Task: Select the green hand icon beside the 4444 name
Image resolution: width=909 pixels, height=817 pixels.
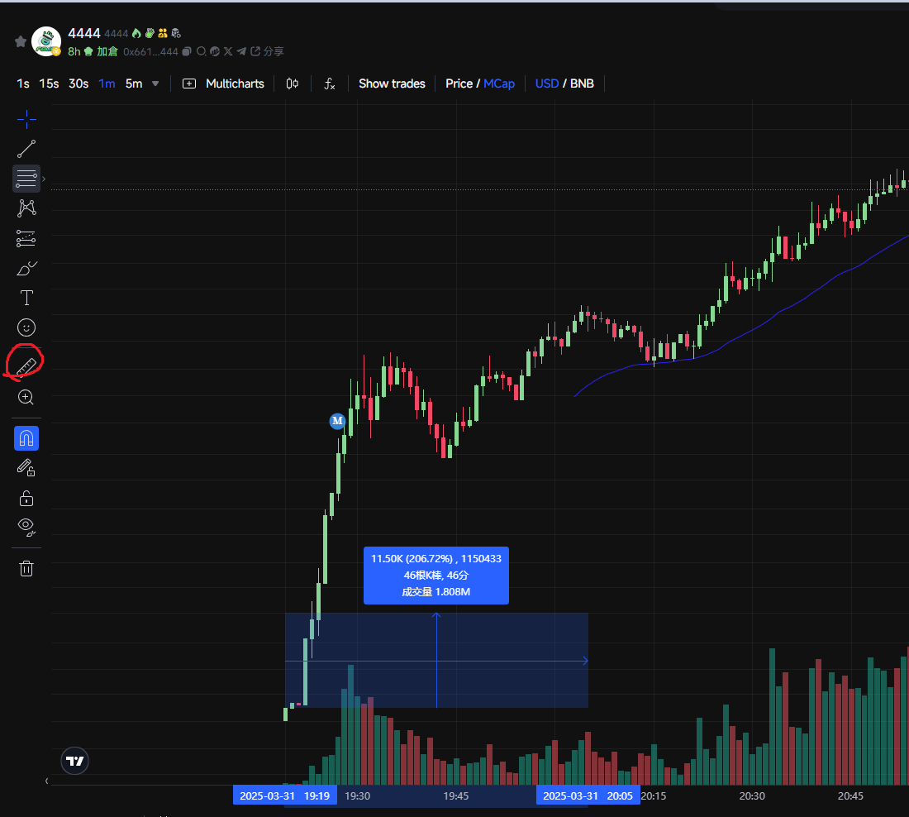Action: [150, 33]
